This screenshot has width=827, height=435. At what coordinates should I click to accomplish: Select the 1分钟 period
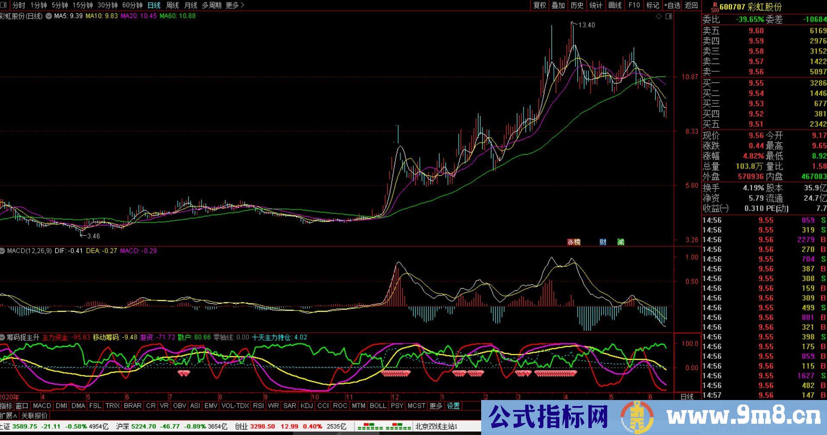click(38, 5)
